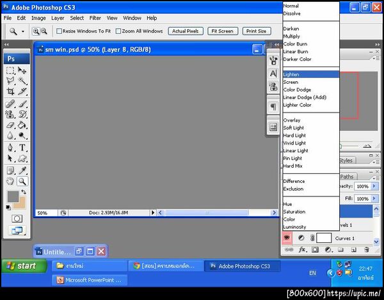Viewport: 384px width, 300px height.
Task: Click the Windows Start button
Action: [24, 265]
